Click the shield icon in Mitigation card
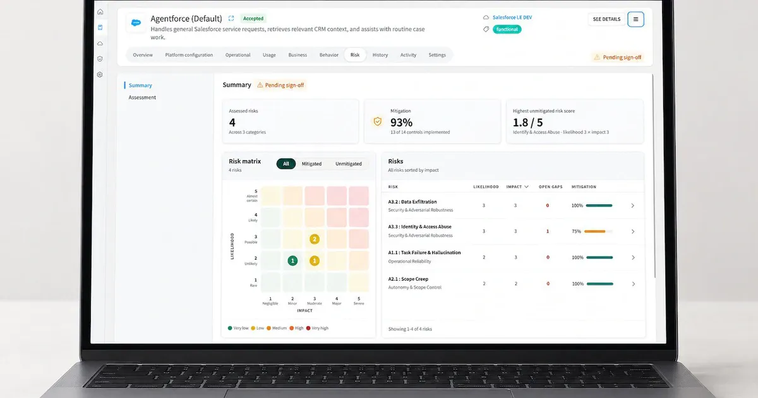The image size is (758, 398). (x=378, y=121)
